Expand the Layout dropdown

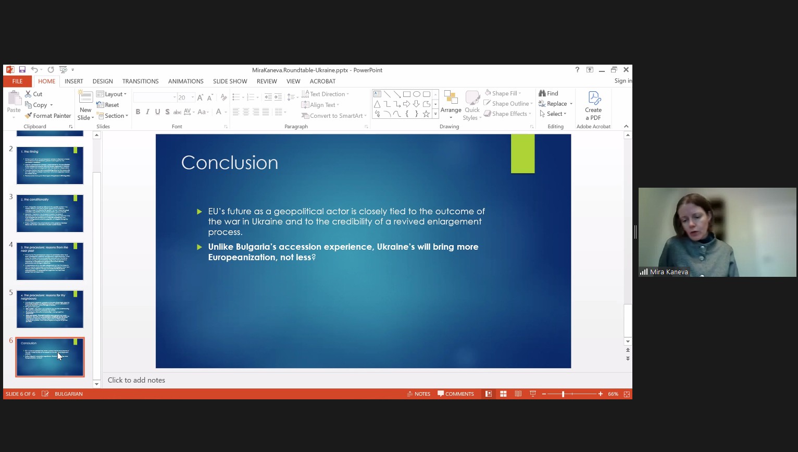[112, 94]
